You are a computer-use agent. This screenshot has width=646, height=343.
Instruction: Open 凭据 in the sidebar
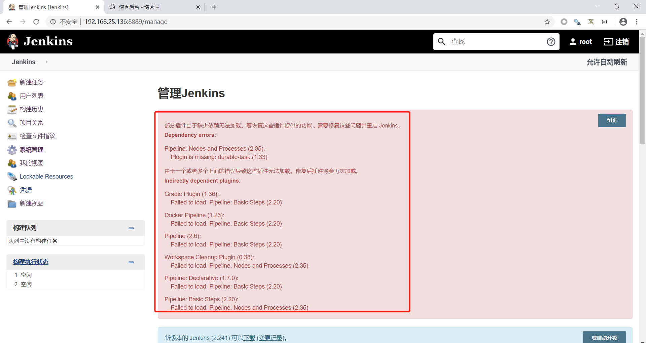point(26,190)
